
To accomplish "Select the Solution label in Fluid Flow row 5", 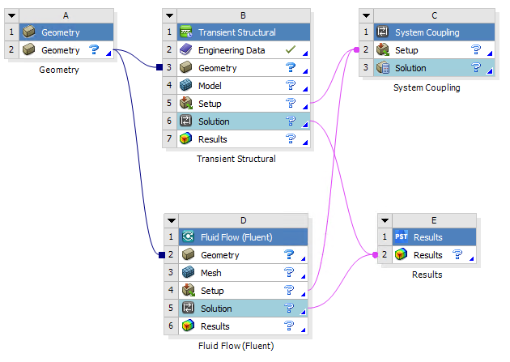I will (216, 309).
